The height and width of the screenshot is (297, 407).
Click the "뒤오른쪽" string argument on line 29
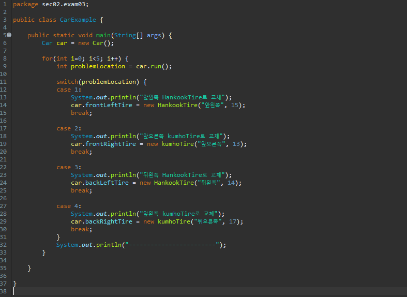pyautogui.click(x=208, y=221)
